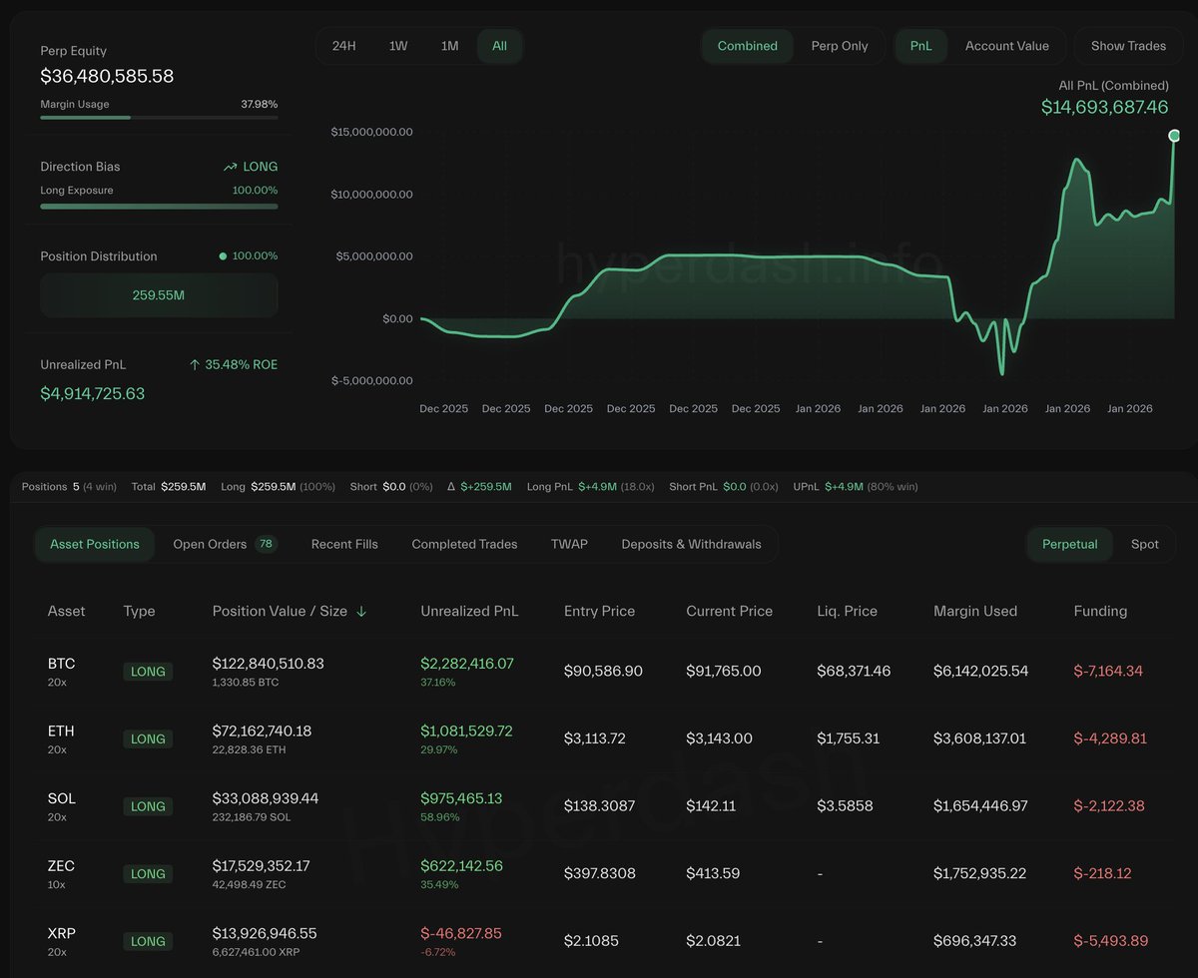
Task: Click the ETH asset row name
Action: pyautogui.click(x=61, y=732)
